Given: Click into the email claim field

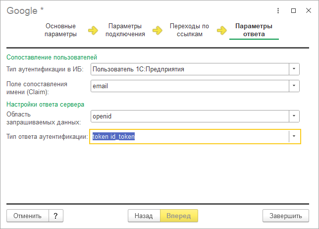Looking at the screenshot, I should pyautogui.click(x=189, y=86).
